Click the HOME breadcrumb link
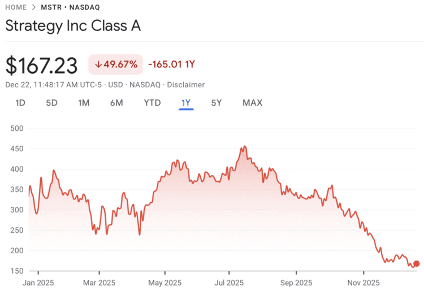 coord(17,8)
